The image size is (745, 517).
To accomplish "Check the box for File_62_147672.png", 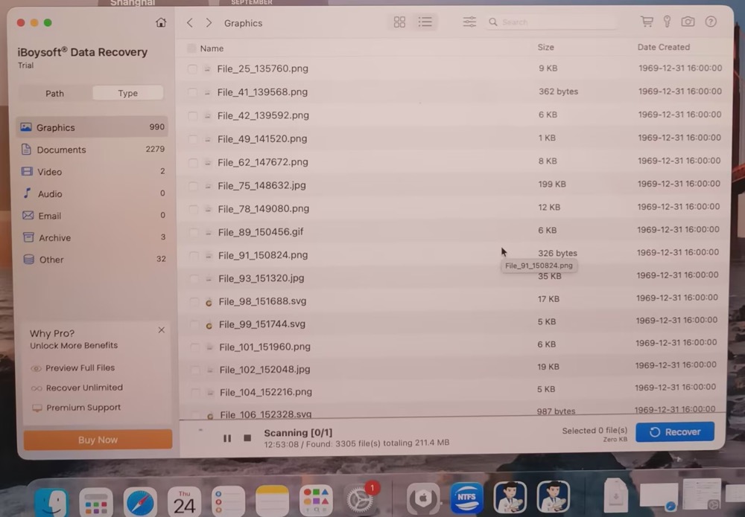I will tap(192, 162).
